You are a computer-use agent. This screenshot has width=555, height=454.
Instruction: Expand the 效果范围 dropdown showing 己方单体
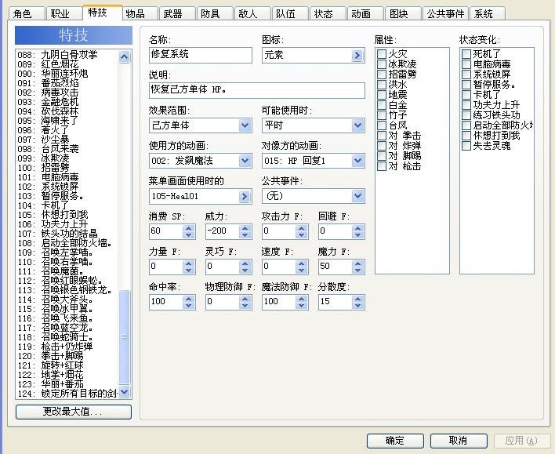[245, 125]
